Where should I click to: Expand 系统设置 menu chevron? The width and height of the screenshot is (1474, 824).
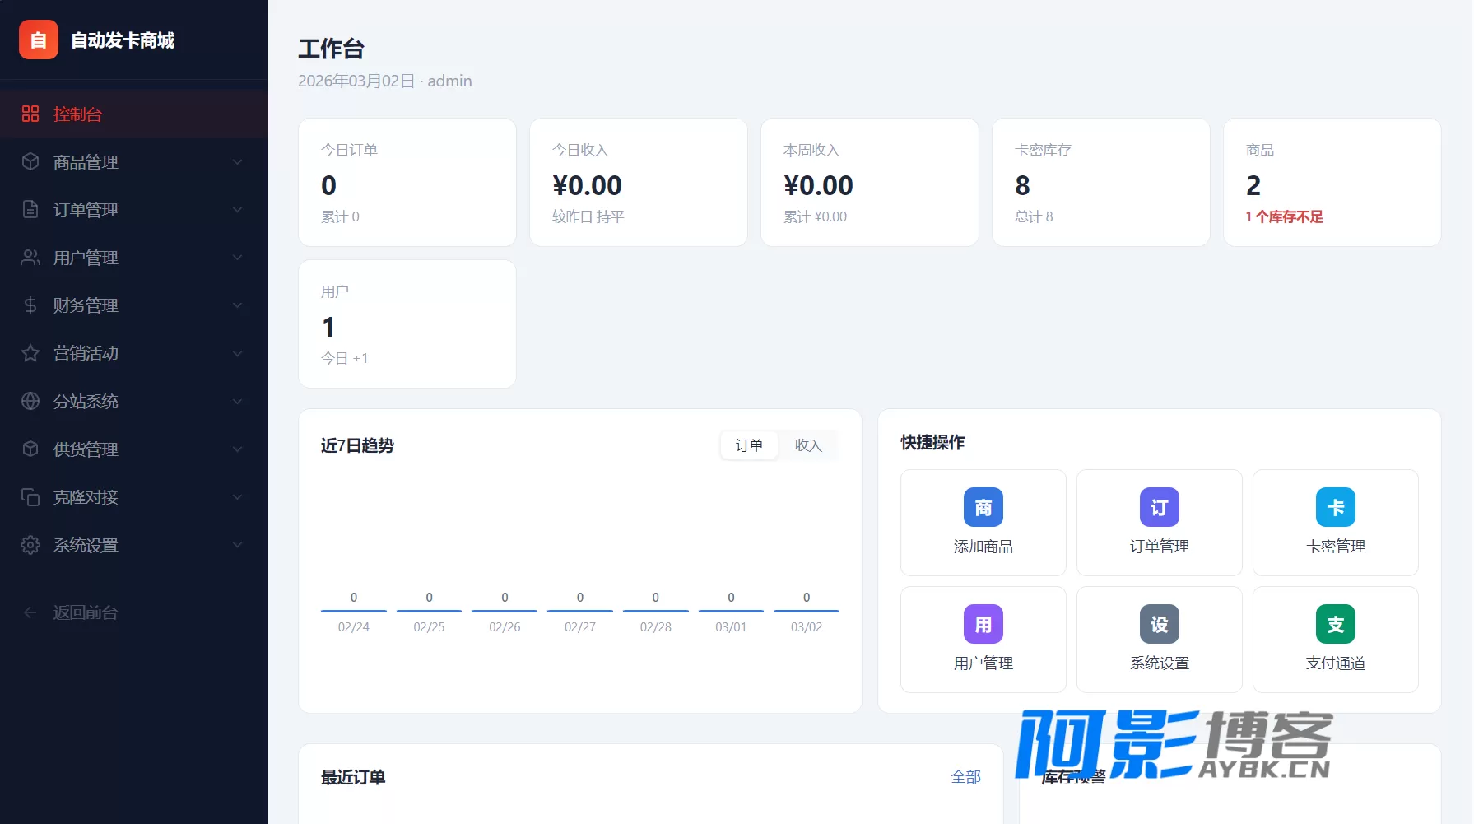point(238,545)
